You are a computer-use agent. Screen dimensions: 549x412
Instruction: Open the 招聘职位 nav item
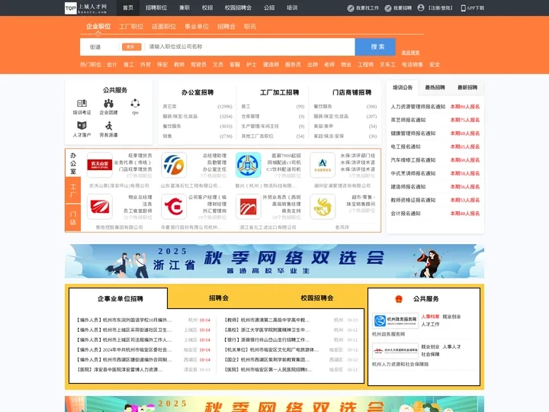coord(156,8)
